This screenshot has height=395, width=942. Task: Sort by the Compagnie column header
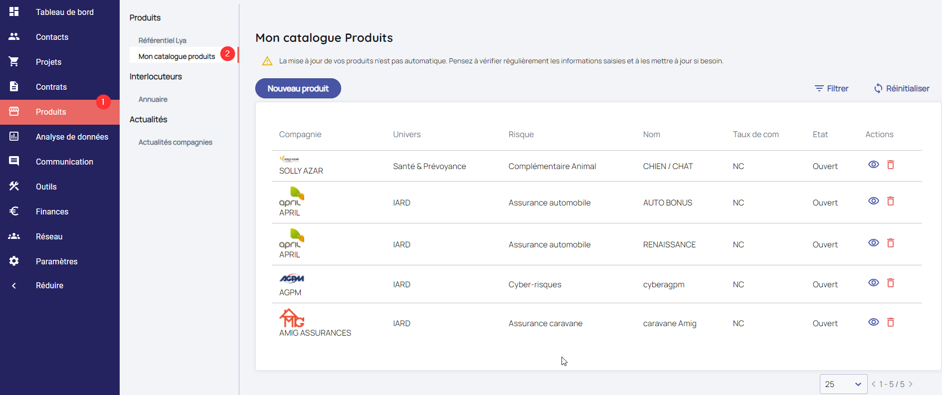click(300, 134)
